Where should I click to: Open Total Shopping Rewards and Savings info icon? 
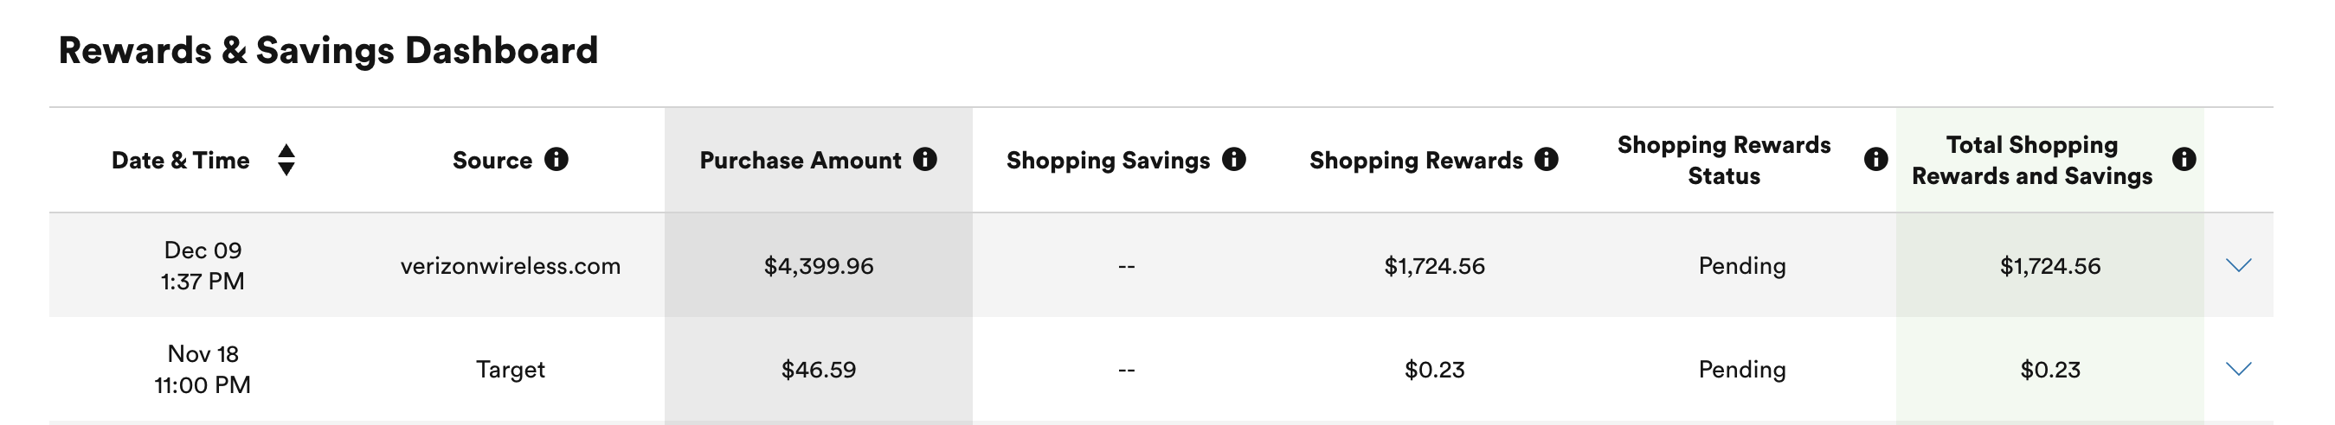point(2184,160)
